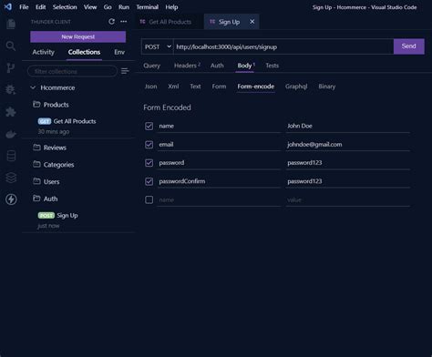Open the View menu
432x357 pixels.
pyautogui.click(x=90, y=7)
